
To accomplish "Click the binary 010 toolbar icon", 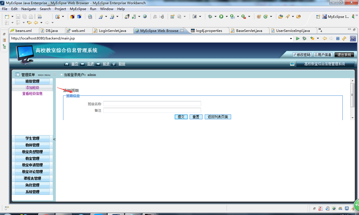I will (x=40, y=17).
